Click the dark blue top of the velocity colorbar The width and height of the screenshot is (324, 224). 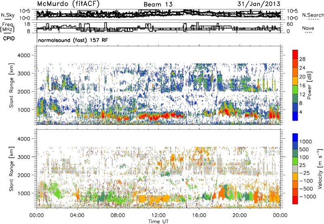[295, 137]
